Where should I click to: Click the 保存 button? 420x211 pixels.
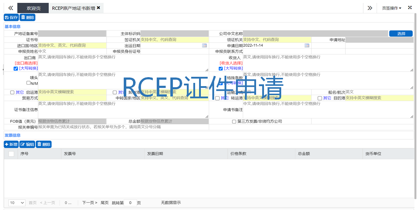point(11,18)
